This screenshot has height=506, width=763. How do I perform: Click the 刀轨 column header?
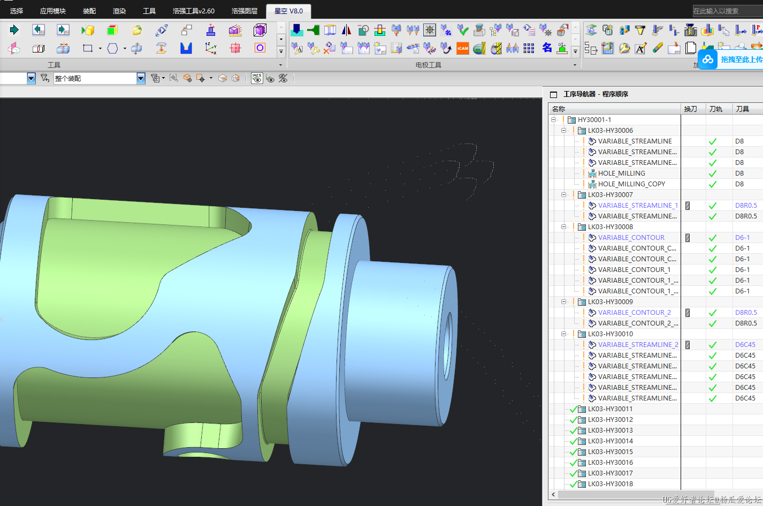pyautogui.click(x=719, y=109)
